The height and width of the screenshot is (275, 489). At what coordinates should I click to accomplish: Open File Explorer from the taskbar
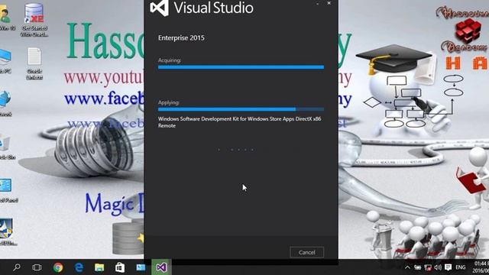tap(99, 267)
